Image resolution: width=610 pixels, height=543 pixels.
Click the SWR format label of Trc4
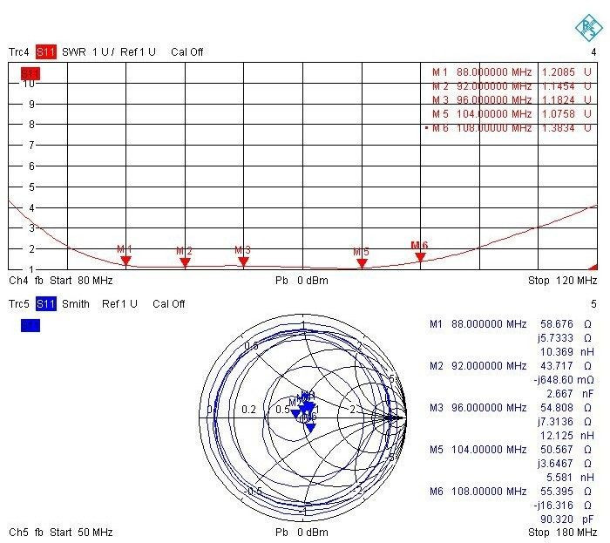[74, 51]
